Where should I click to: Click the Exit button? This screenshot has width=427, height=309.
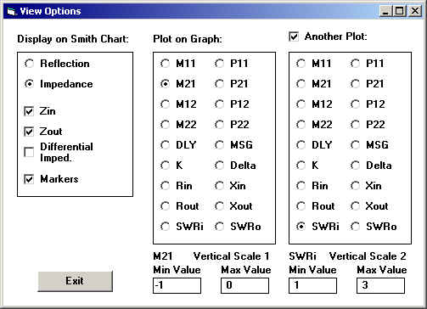point(75,281)
